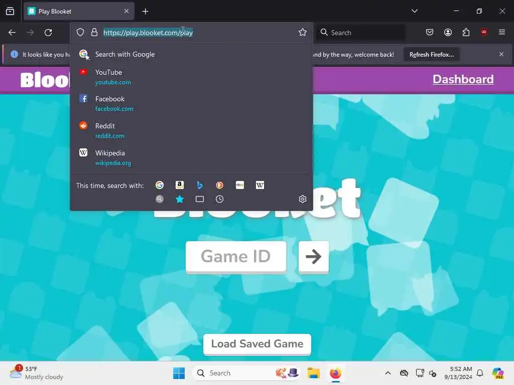Open the Windows Start menu

click(179, 373)
